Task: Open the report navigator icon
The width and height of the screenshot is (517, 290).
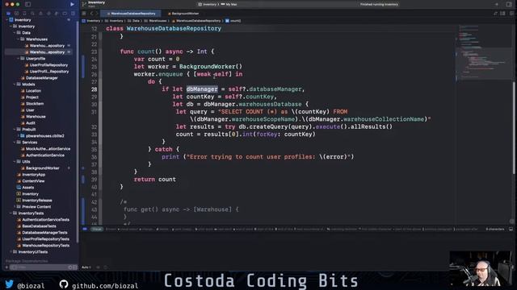Action: [73, 14]
